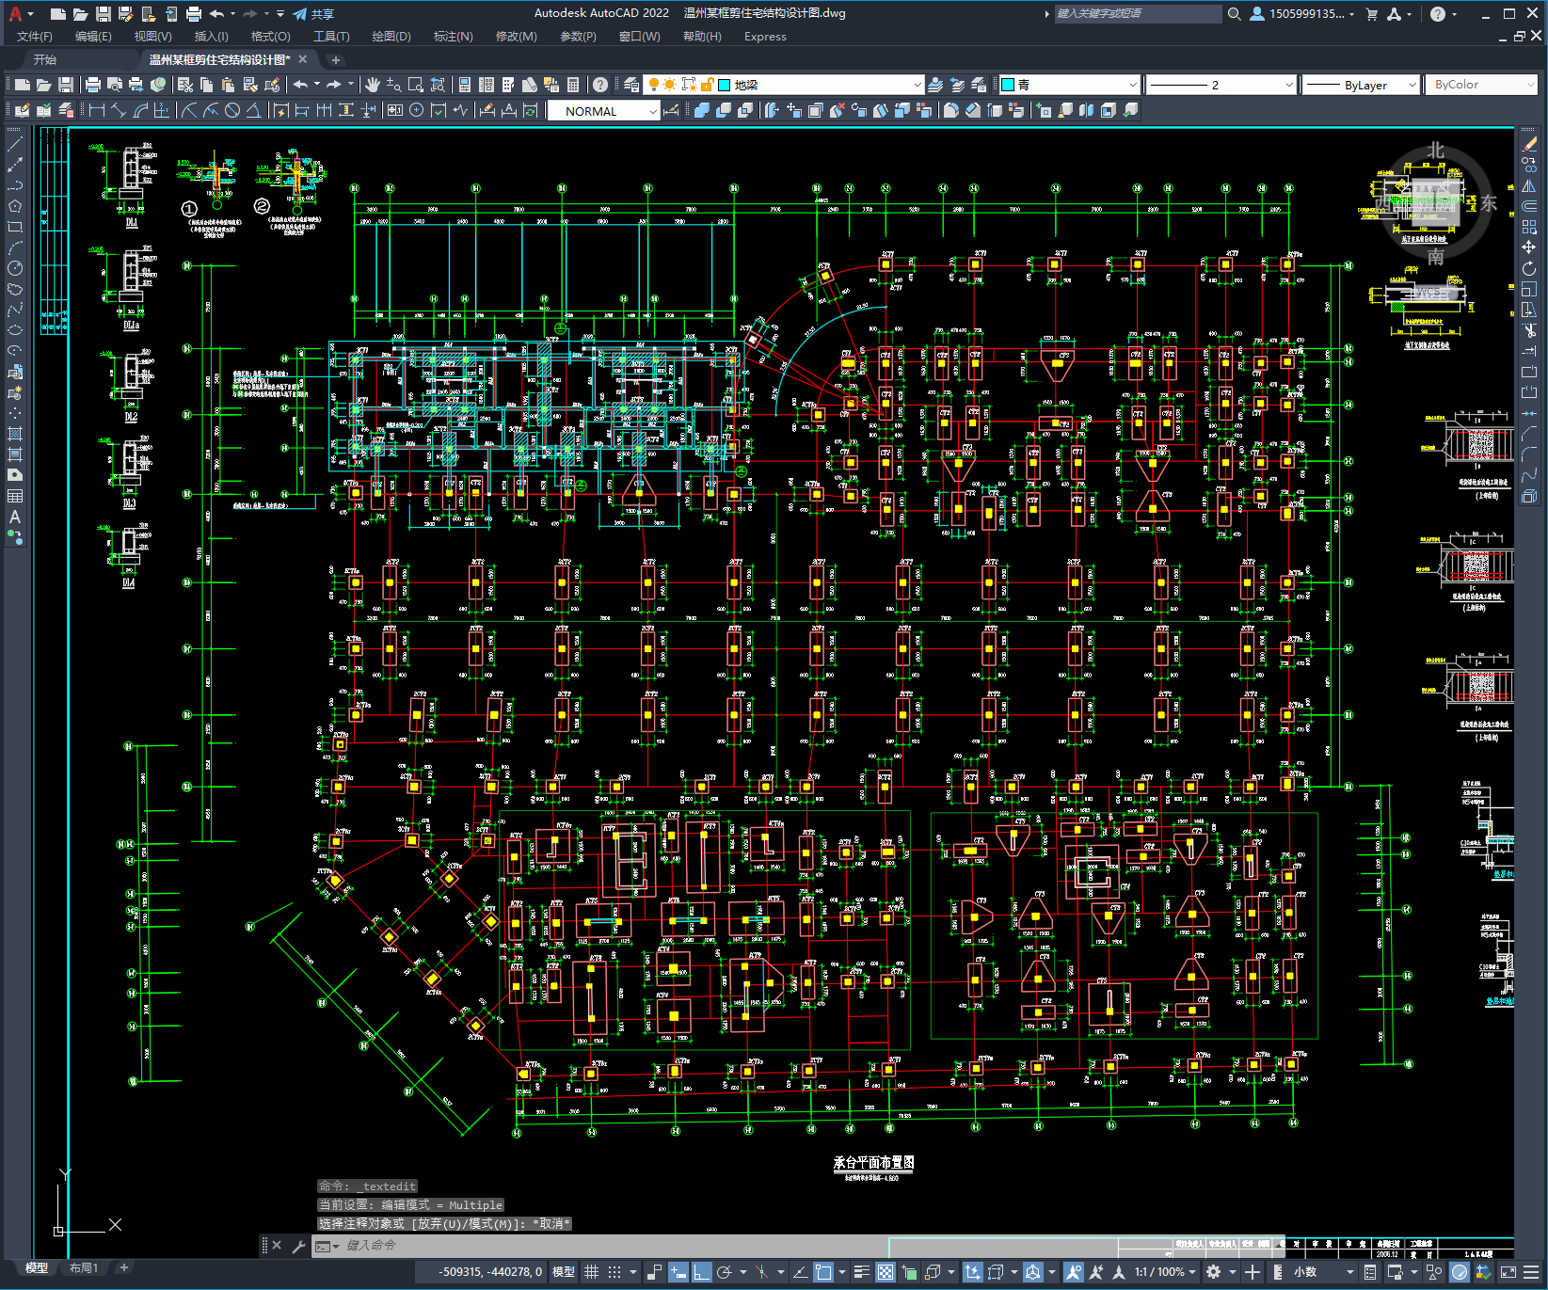Toggle lineweight display in status bar

[x=861, y=1272]
